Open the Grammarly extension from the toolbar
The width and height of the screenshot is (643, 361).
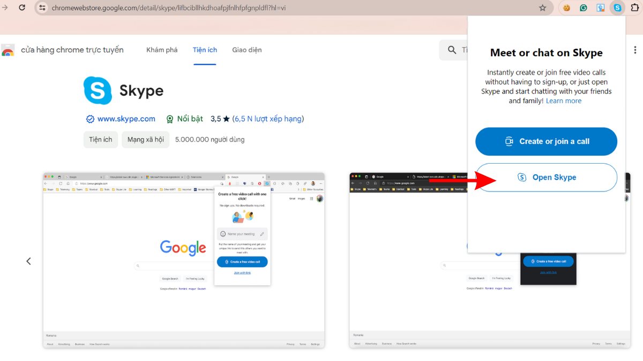click(x=583, y=7)
